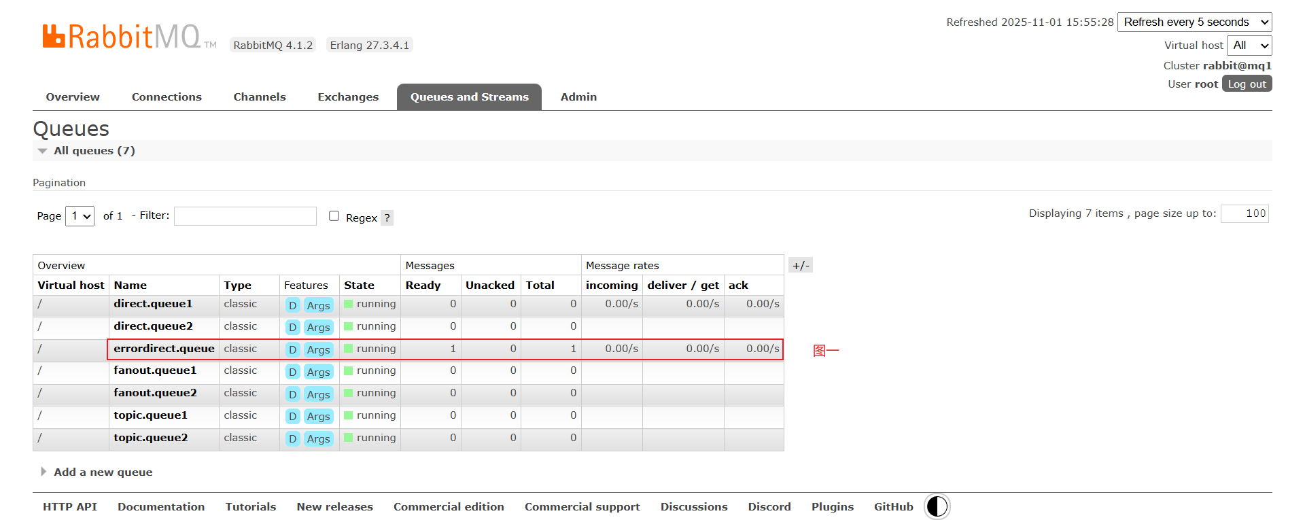1305x520 pixels.
Task: Click Args badge for fanout.queue2
Action: coord(318,394)
